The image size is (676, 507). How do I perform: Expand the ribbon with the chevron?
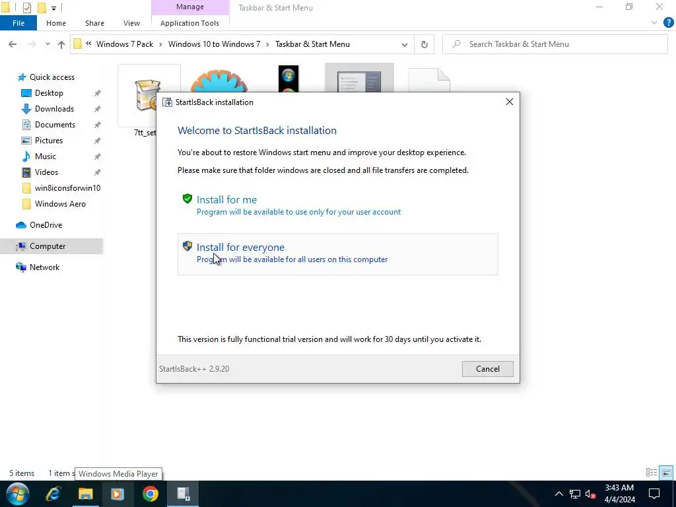pos(654,23)
